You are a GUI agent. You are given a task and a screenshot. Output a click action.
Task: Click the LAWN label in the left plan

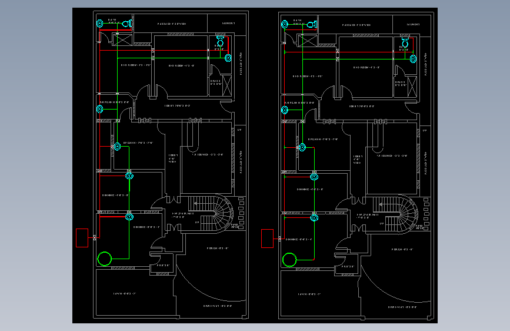click(x=125, y=293)
